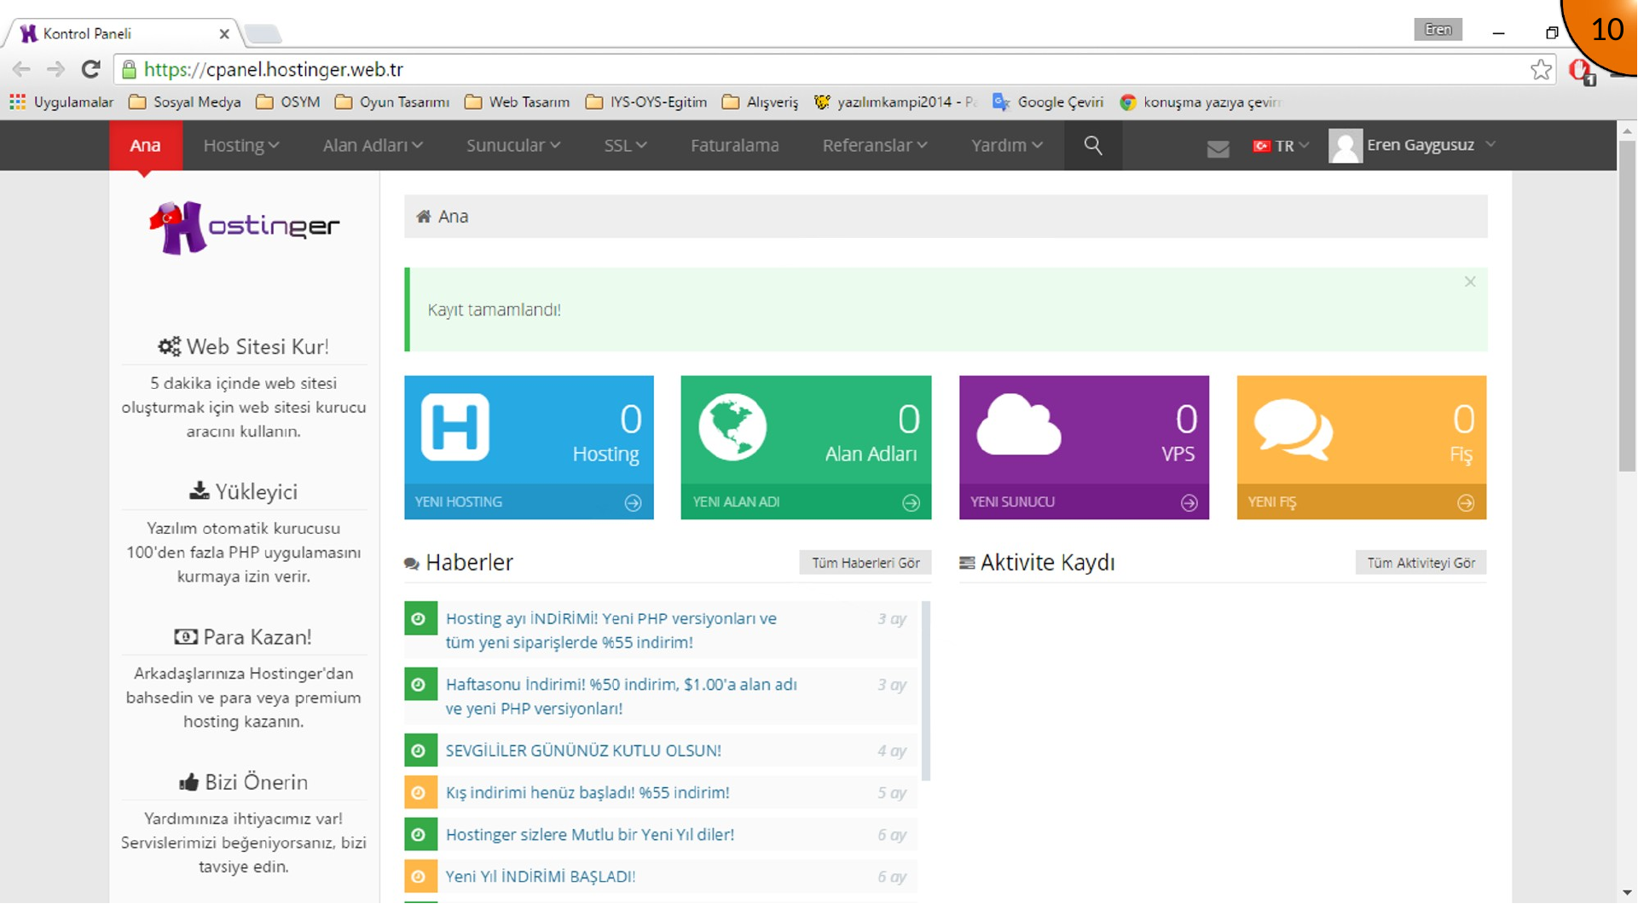The height and width of the screenshot is (921, 1638).
Task: Open Google Çeviri bookmark
Action: [1048, 102]
